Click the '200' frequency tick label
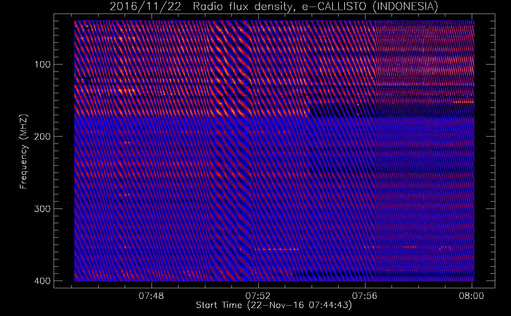Viewport: 511px width, 316px height. pos(42,137)
